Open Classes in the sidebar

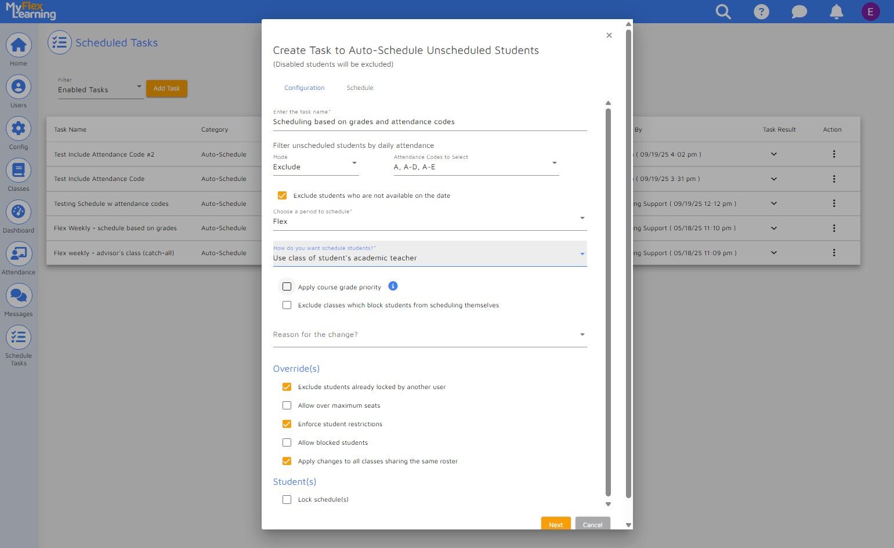[x=19, y=175]
